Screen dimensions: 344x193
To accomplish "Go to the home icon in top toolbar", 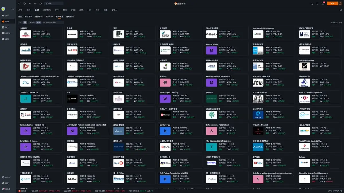I will 24,3.
